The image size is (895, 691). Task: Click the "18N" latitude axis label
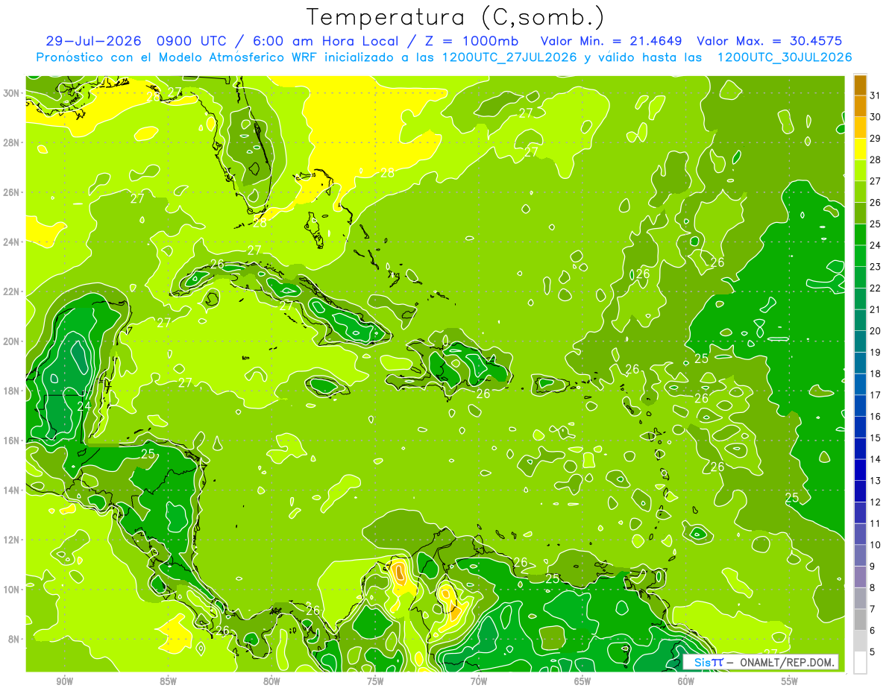click(x=13, y=391)
